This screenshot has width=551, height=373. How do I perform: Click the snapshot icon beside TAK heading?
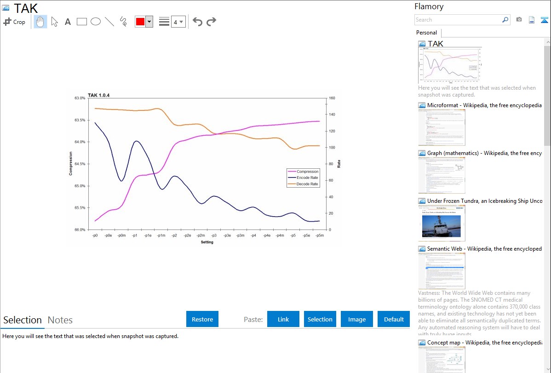pos(6,8)
